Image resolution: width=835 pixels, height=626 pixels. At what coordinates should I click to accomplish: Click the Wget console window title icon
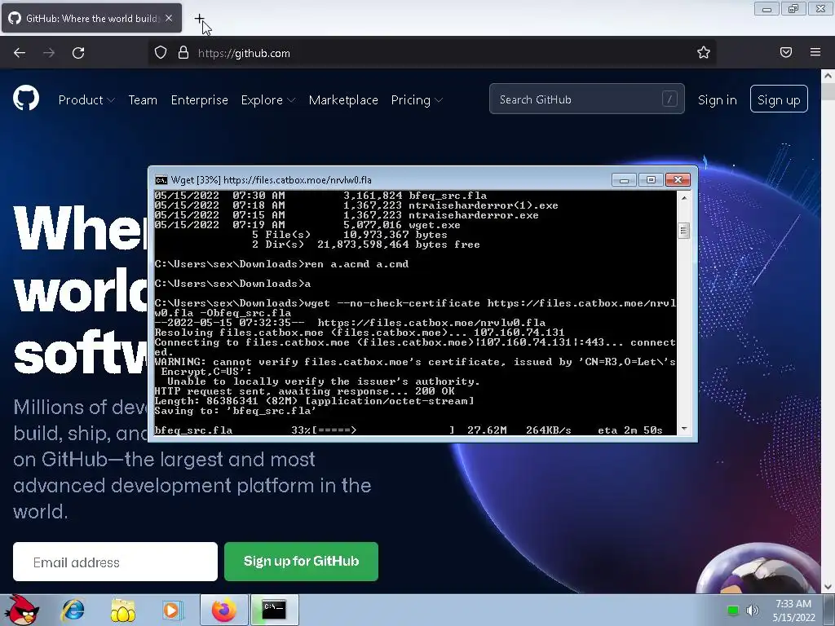(x=161, y=180)
